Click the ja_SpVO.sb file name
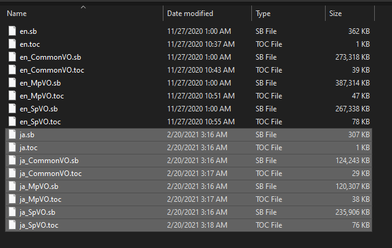Image resolution: width=392 pixels, height=248 pixels. click(38, 212)
